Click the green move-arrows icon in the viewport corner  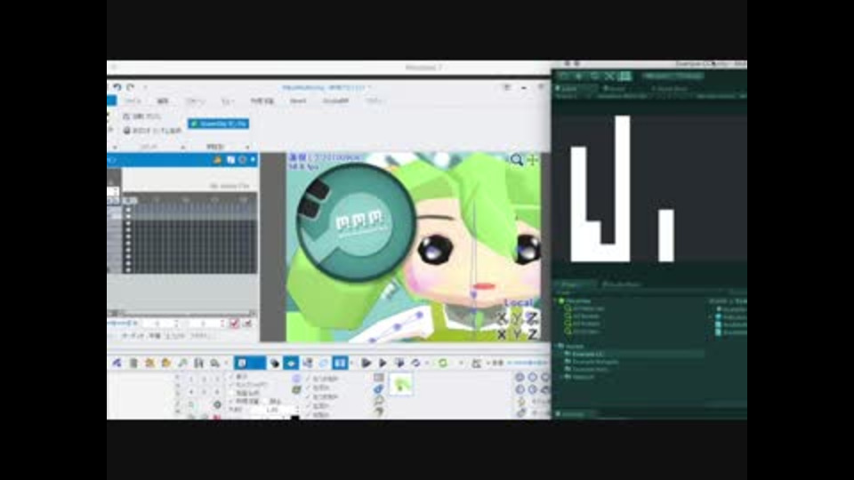[532, 159]
